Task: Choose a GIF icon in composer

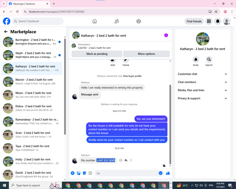Action: click(90, 173)
